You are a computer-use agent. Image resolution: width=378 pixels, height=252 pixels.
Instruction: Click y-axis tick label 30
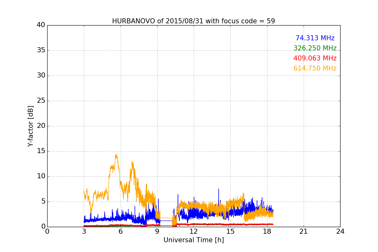coord(41,76)
